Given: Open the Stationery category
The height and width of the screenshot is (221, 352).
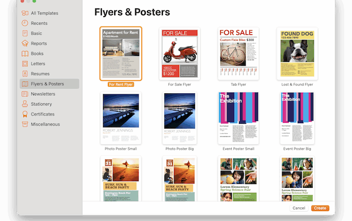Looking at the screenshot, I should pos(41,104).
